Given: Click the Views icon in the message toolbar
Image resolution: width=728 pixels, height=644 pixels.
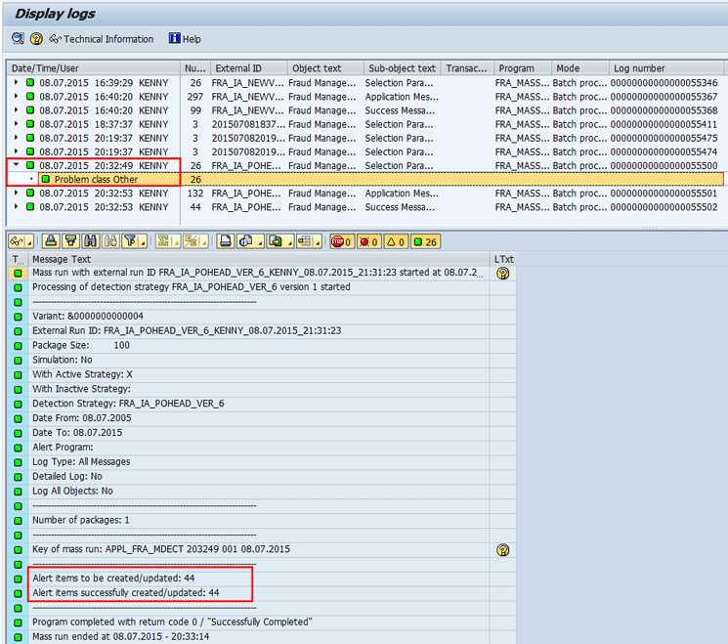Looking at the screenshot, I should tap(246, 241).
